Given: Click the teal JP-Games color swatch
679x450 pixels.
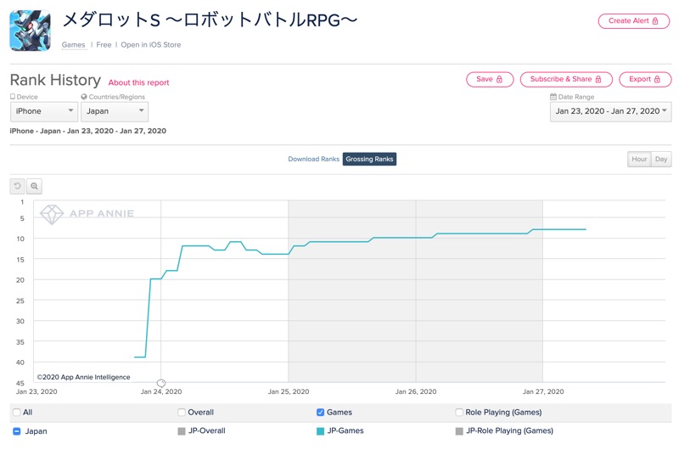Looking at the screenshot, I should pos(321,431).
